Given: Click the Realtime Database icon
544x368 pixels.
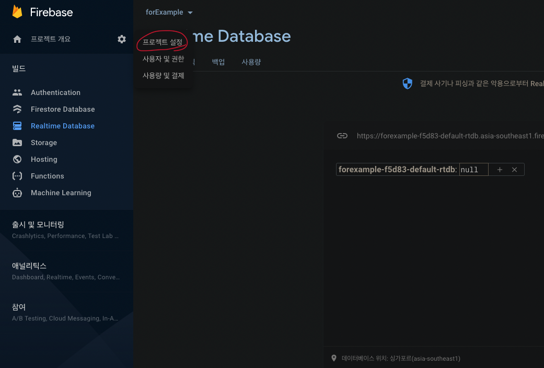Looking at the screenshot, I should click(x=17, y=126).
